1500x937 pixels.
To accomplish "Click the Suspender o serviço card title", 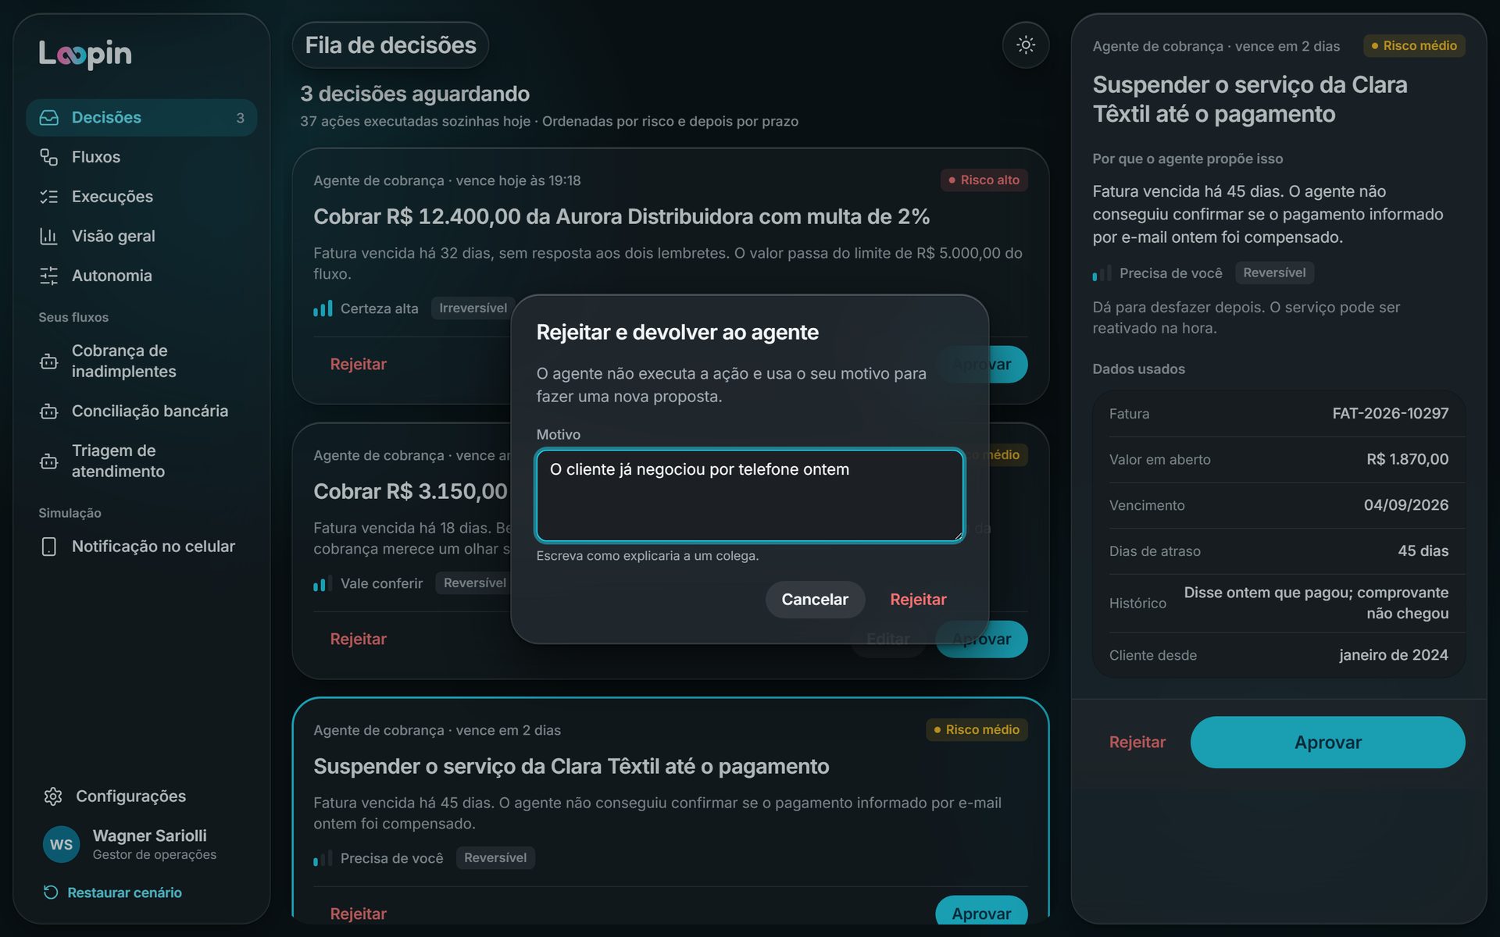I will coord(571,767).
